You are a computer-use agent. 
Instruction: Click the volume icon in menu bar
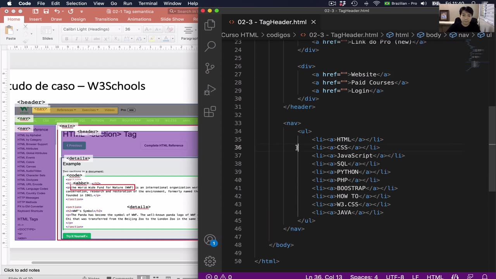click(424, 3)
